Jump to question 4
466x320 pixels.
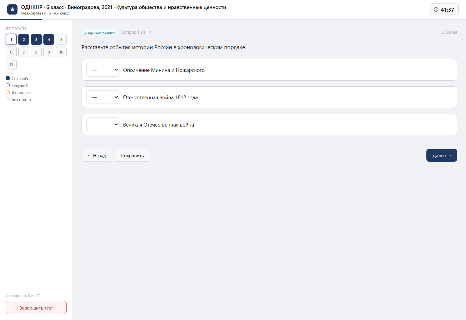(x=49, y=40)
